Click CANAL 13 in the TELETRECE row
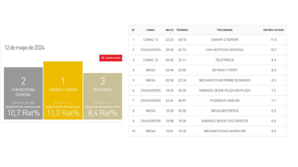This screenshot has height=167, width=298. 150,60
